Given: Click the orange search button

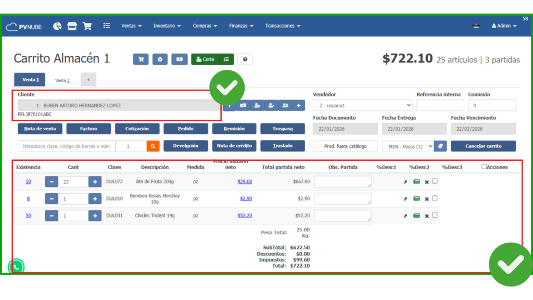Looking at the screenshot, I should point(153,146).
